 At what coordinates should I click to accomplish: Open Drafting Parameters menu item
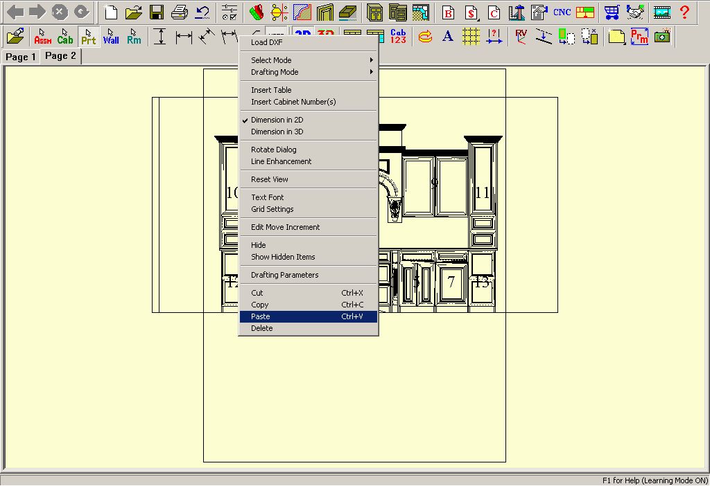coord(309,275)
